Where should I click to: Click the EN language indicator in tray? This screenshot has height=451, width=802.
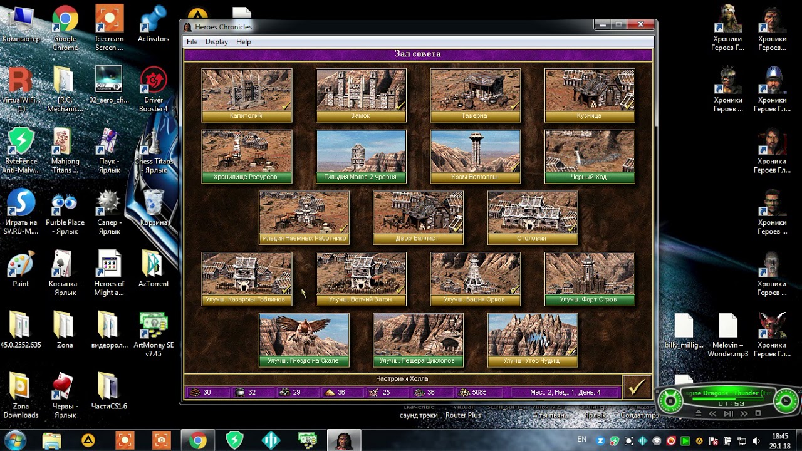[x=581, y=440]
